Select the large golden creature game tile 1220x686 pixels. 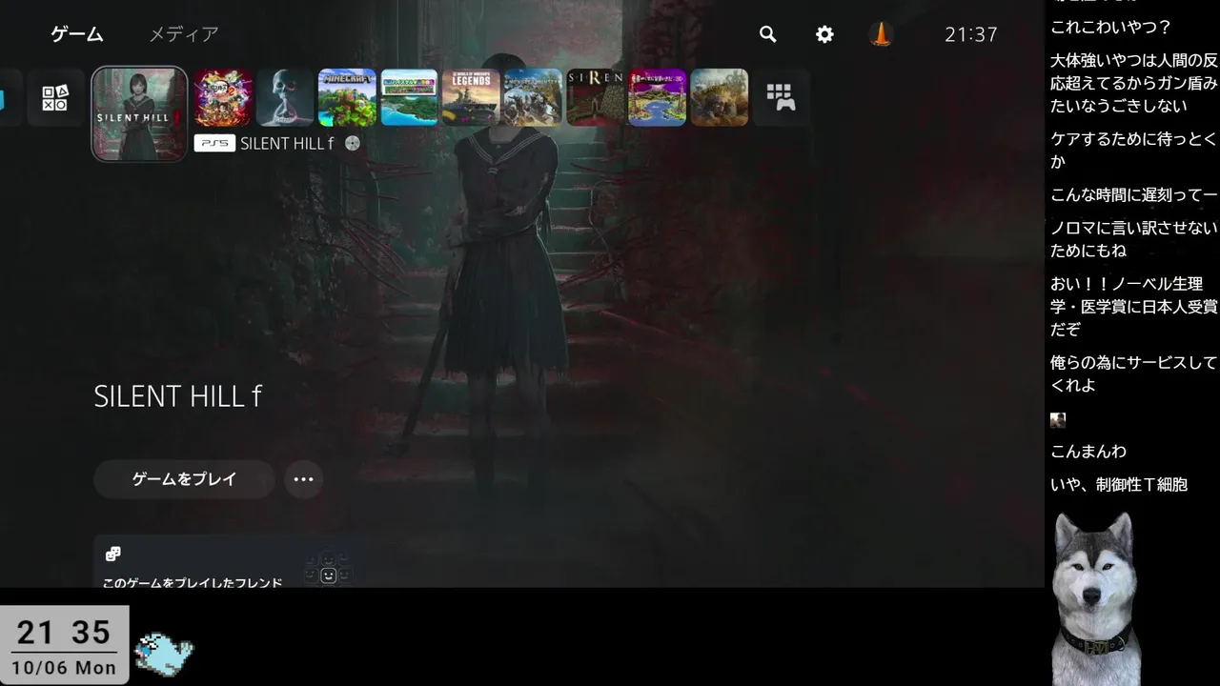(x=719, y=97)
